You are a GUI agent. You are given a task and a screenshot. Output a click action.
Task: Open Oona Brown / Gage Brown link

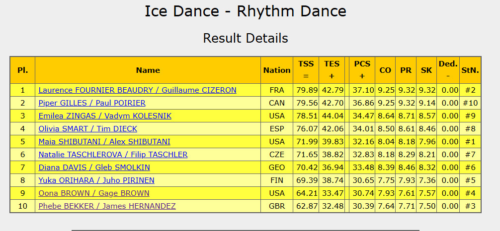coord(94,193)
